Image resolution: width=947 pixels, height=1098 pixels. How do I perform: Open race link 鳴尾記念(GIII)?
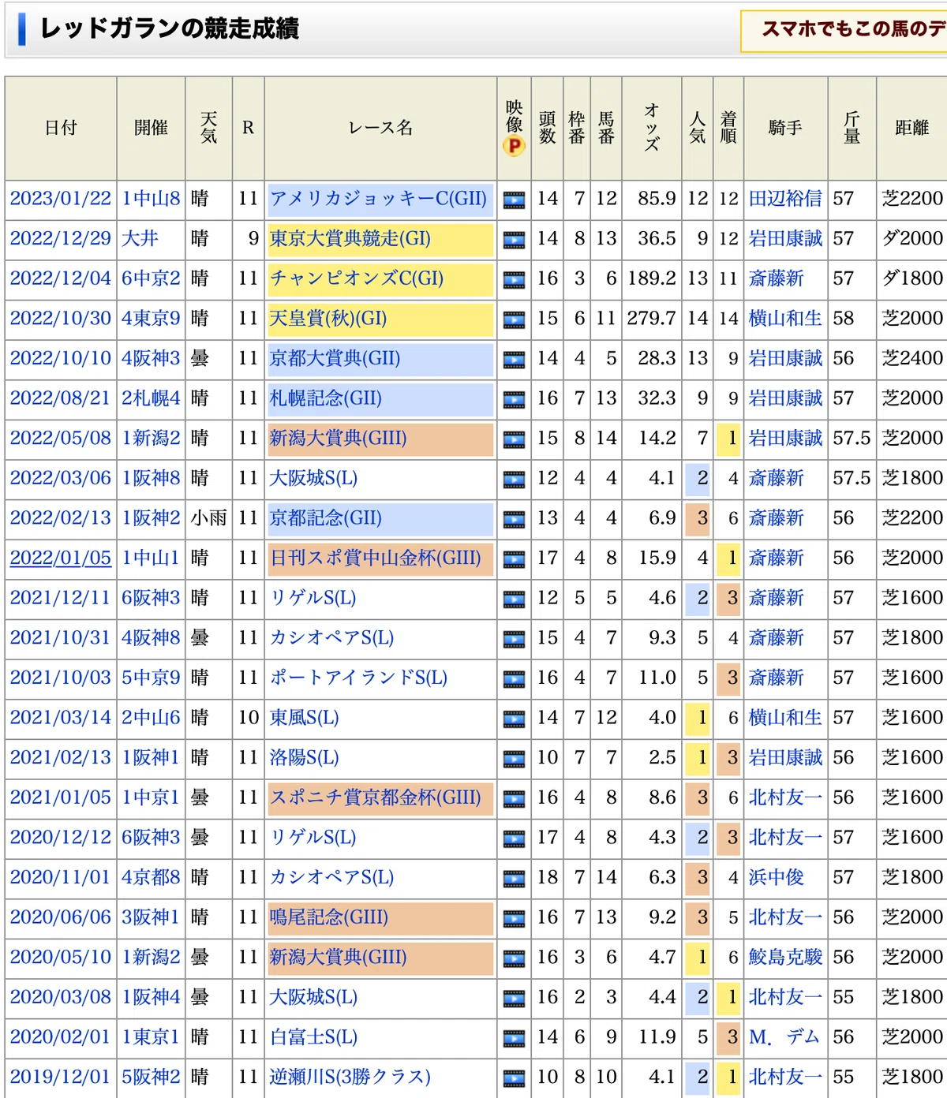(328, 917)
